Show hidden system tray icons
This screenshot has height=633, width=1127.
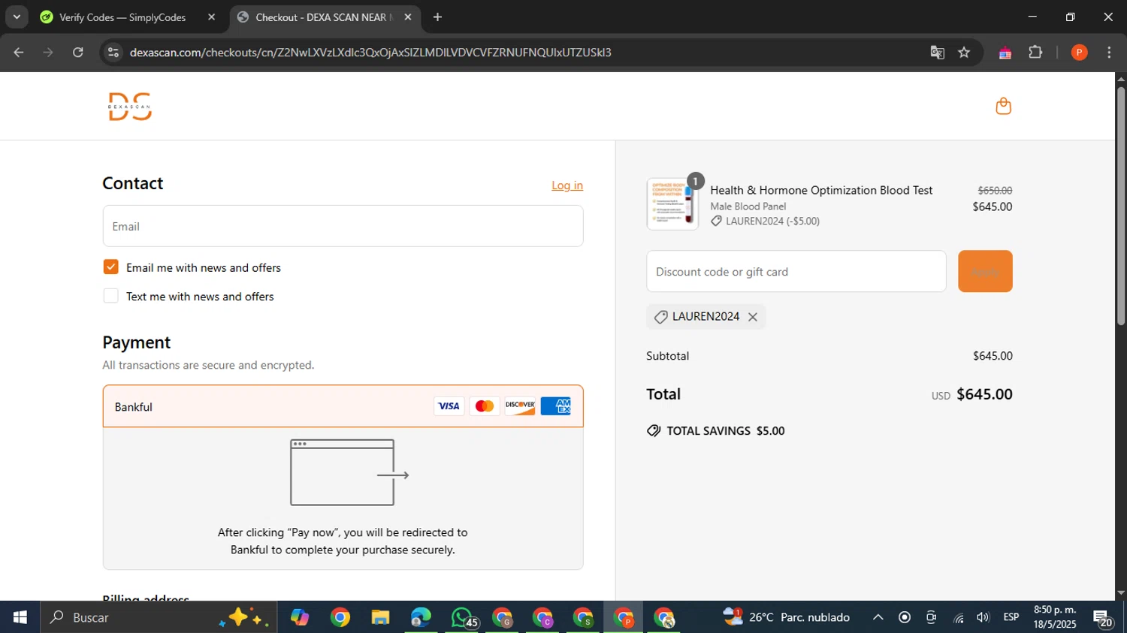[878, 617]
